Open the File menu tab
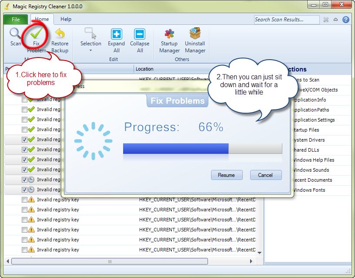This screenshot has width=355, height=278. click(x=16, y=20)
